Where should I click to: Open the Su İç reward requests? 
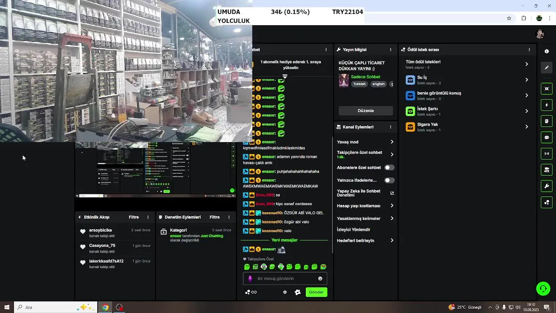(x=467, y=80)
